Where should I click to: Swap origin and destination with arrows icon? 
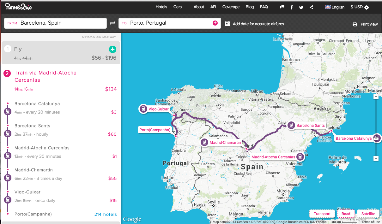pyautogui.click(x=112, y=23)
